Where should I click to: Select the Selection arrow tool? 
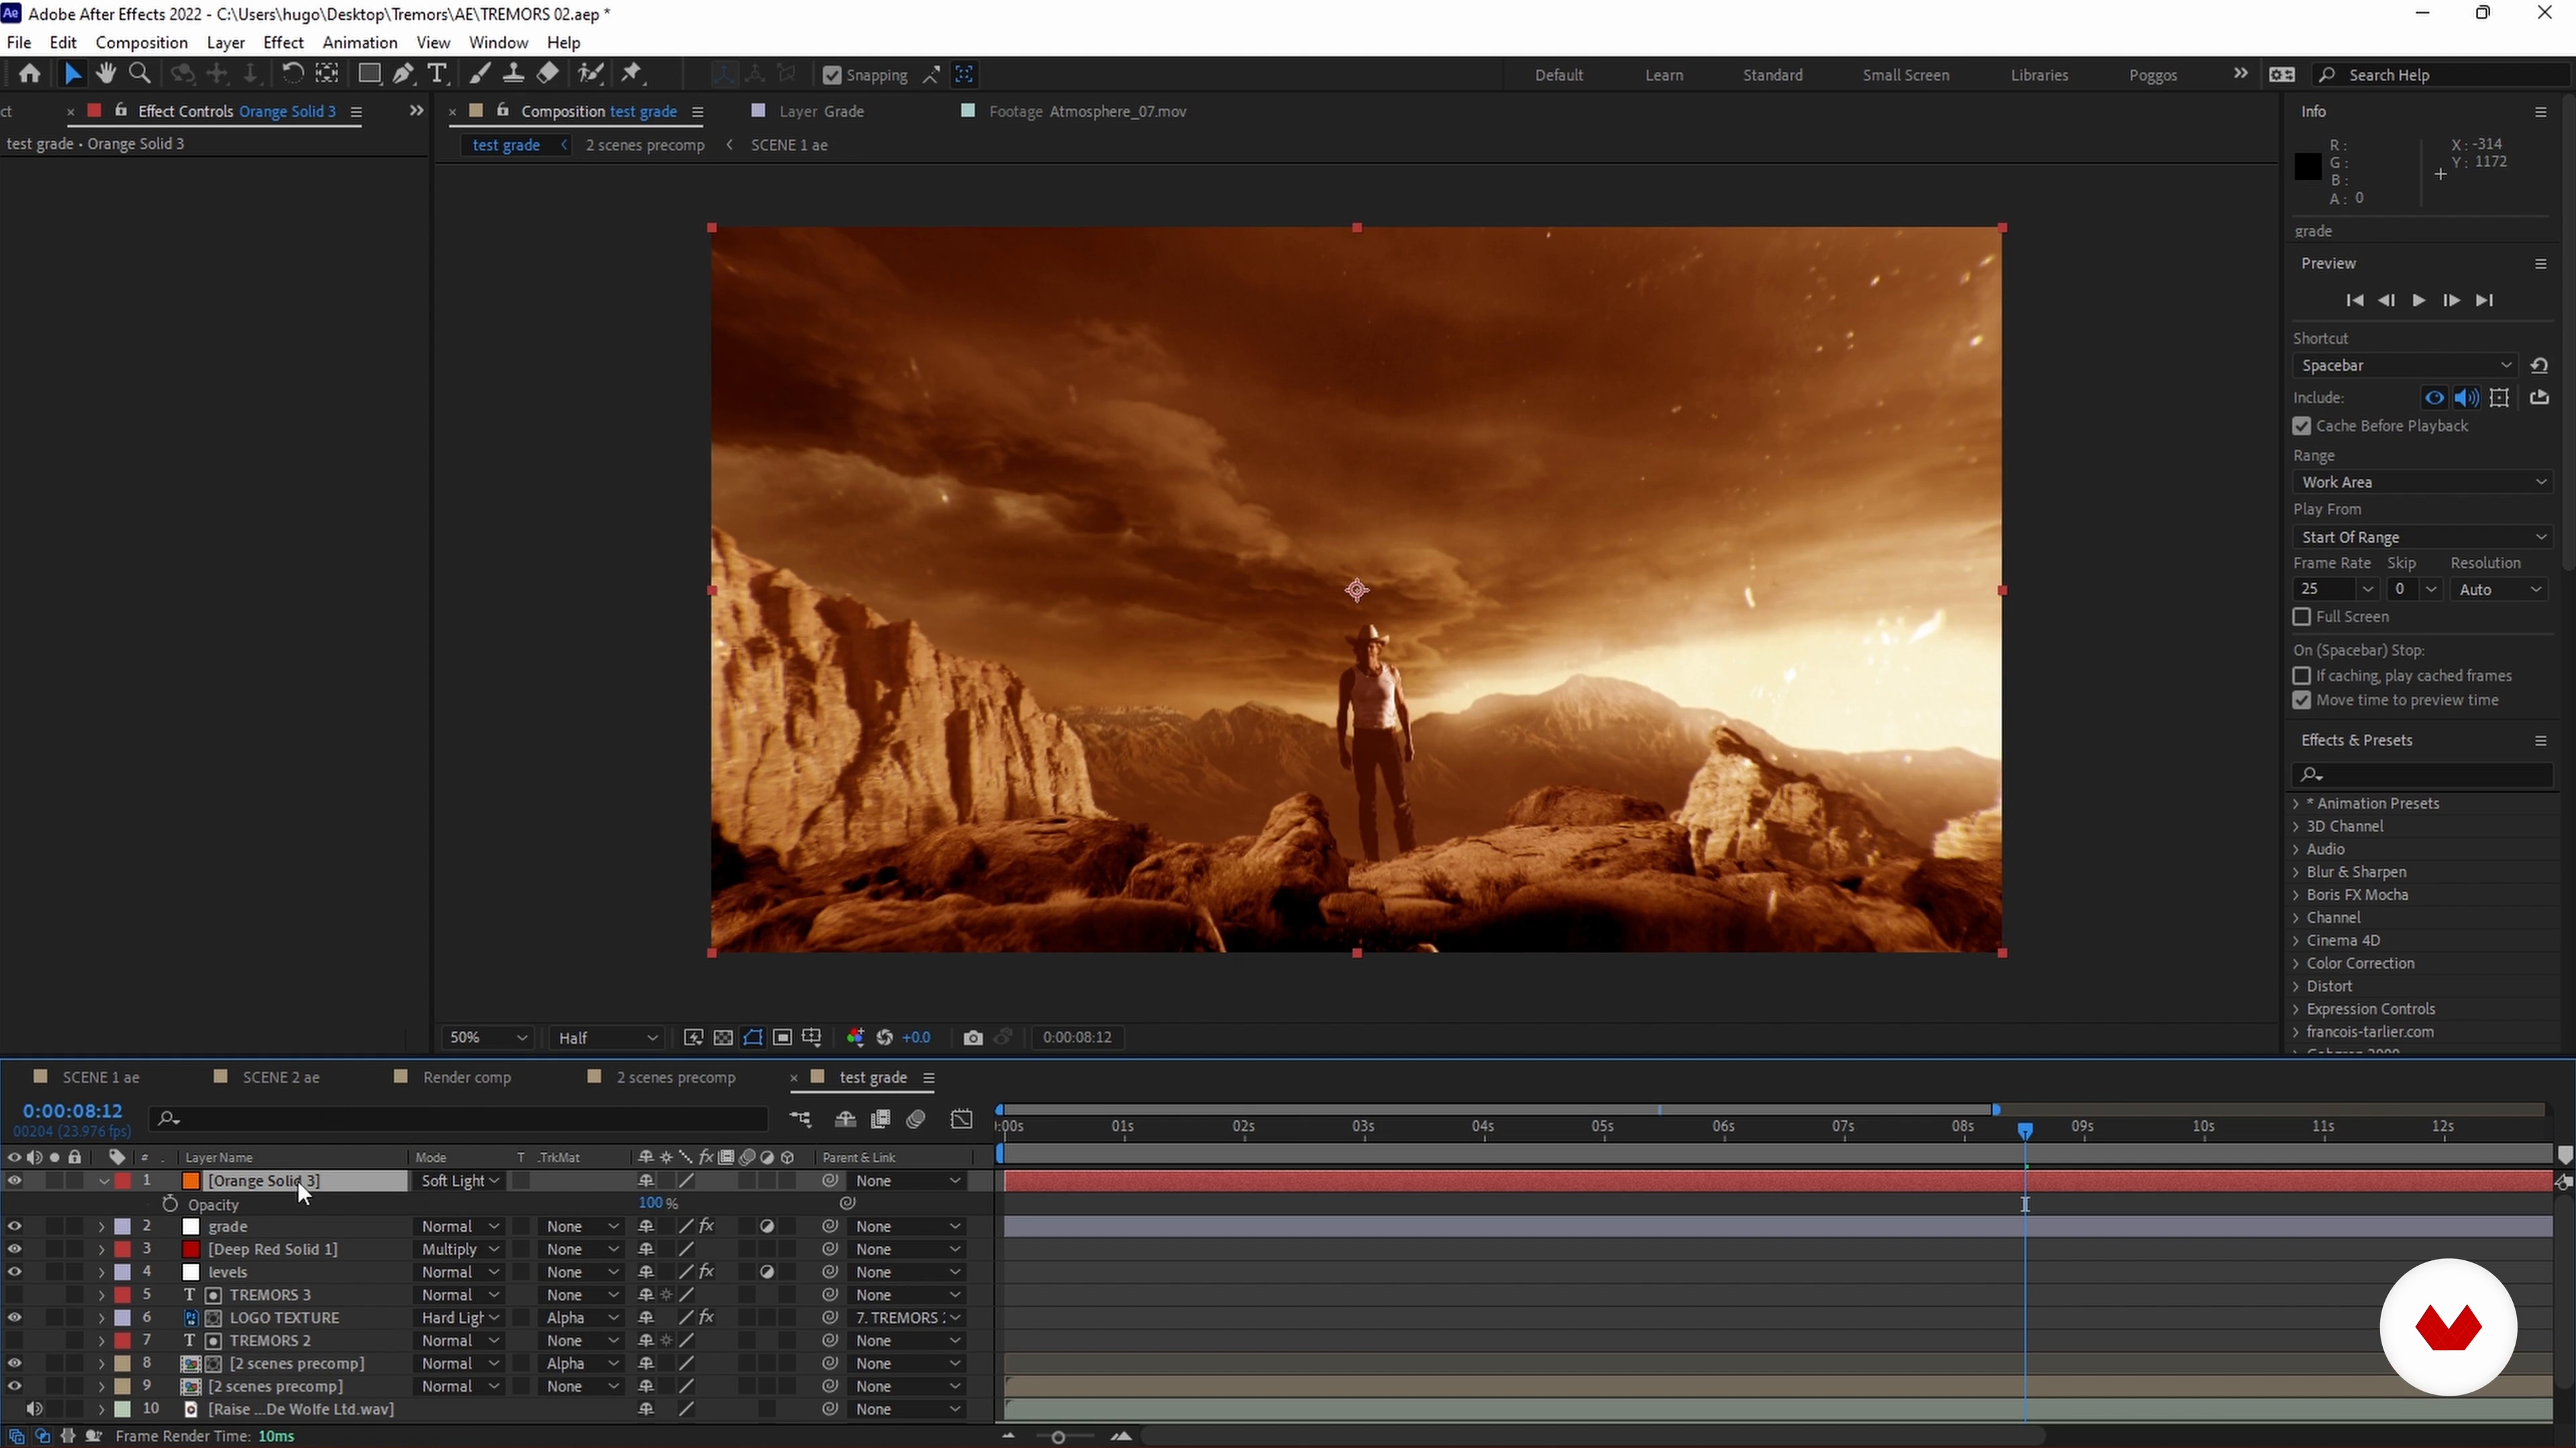pos(72,74)
